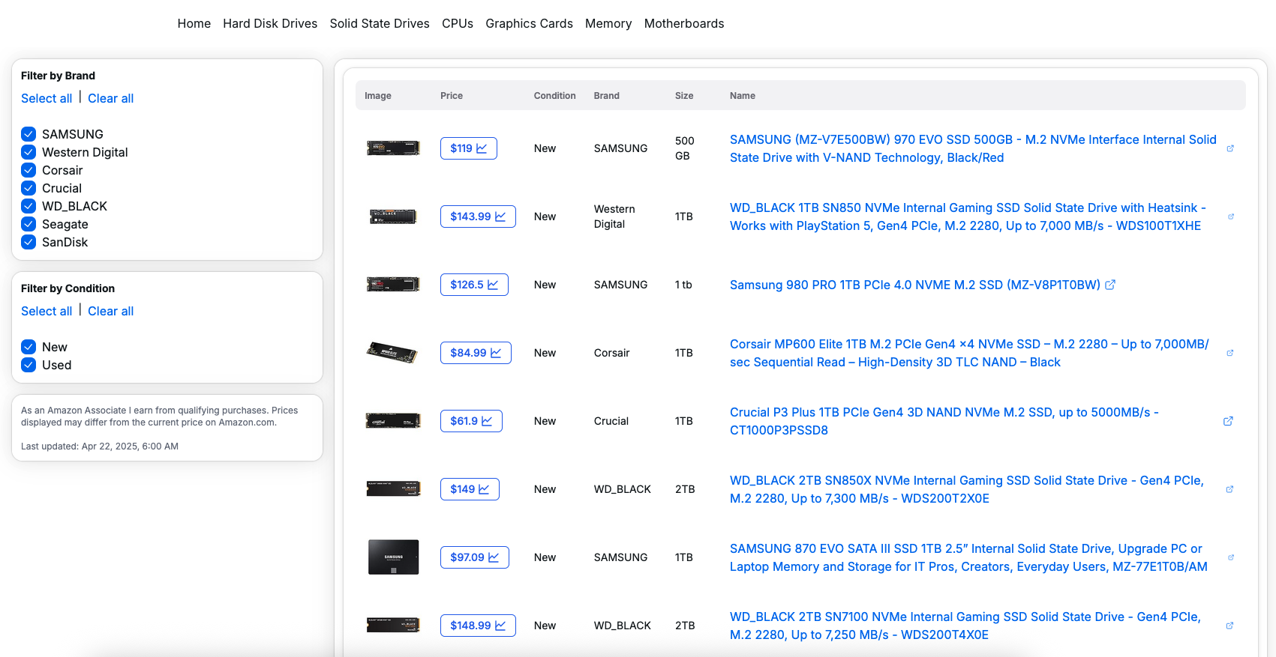
Task: Uncheck the New condition filter
Action: tap(29, 347)
